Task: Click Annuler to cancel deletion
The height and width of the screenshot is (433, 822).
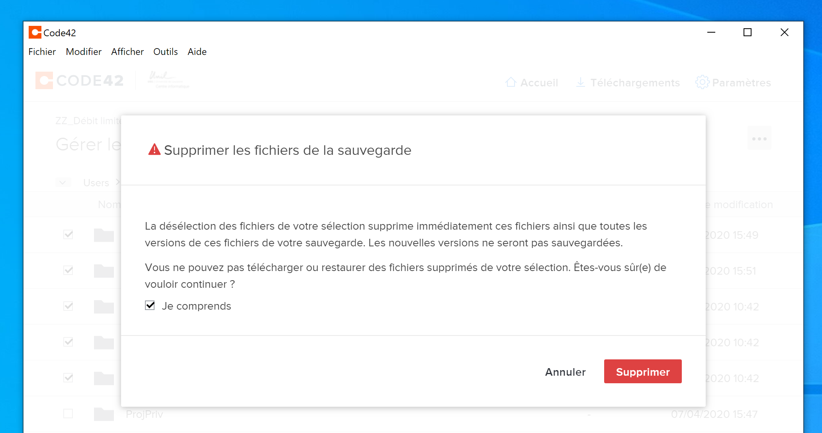Action: click(565, 372)
